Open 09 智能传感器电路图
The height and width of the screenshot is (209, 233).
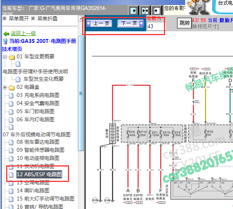coord(41,150)
